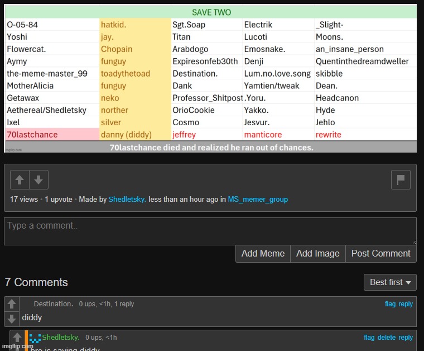424x351 pixels.
Task: Open Shedletsky's profile from the Made by line
Action: tap(127, 200)
